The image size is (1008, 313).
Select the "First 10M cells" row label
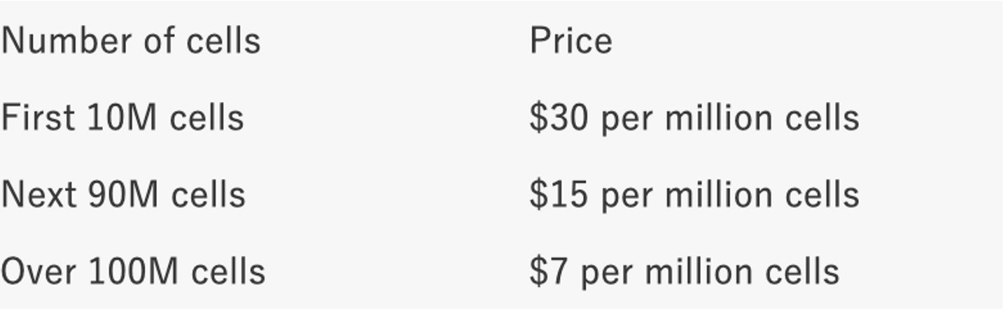(122, 117)
